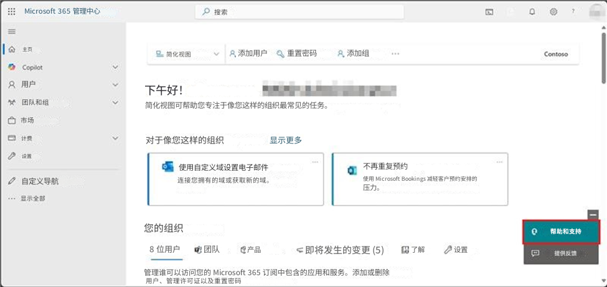Click the Copilot logo icon in sidebar
Screen dimensions: 607x287
(x=12, y=67)
